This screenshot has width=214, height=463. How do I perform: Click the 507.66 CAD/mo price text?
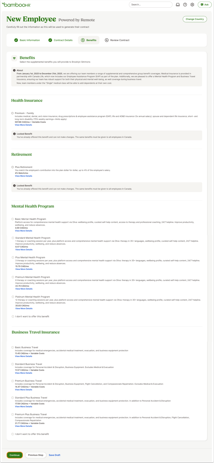(x=30, y=122)
